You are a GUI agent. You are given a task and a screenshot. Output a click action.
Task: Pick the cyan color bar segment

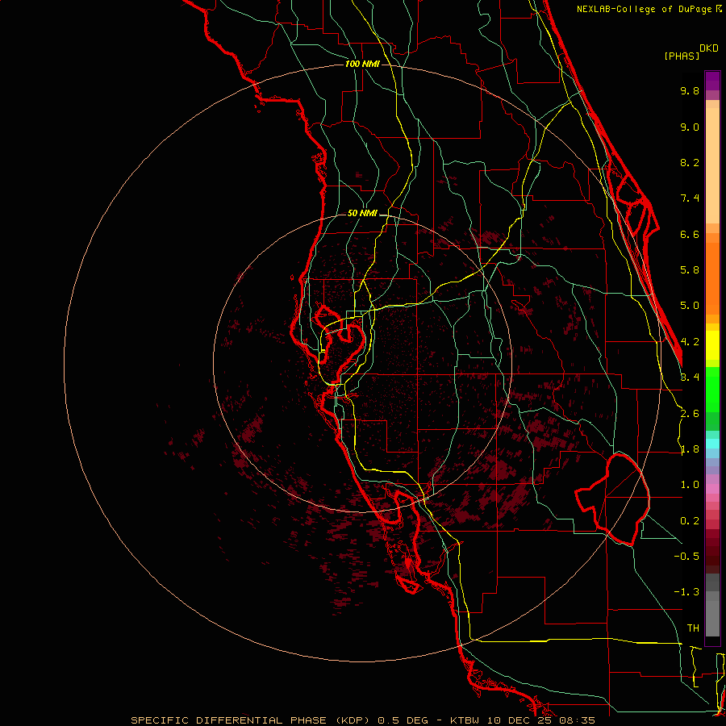[712, 443]
